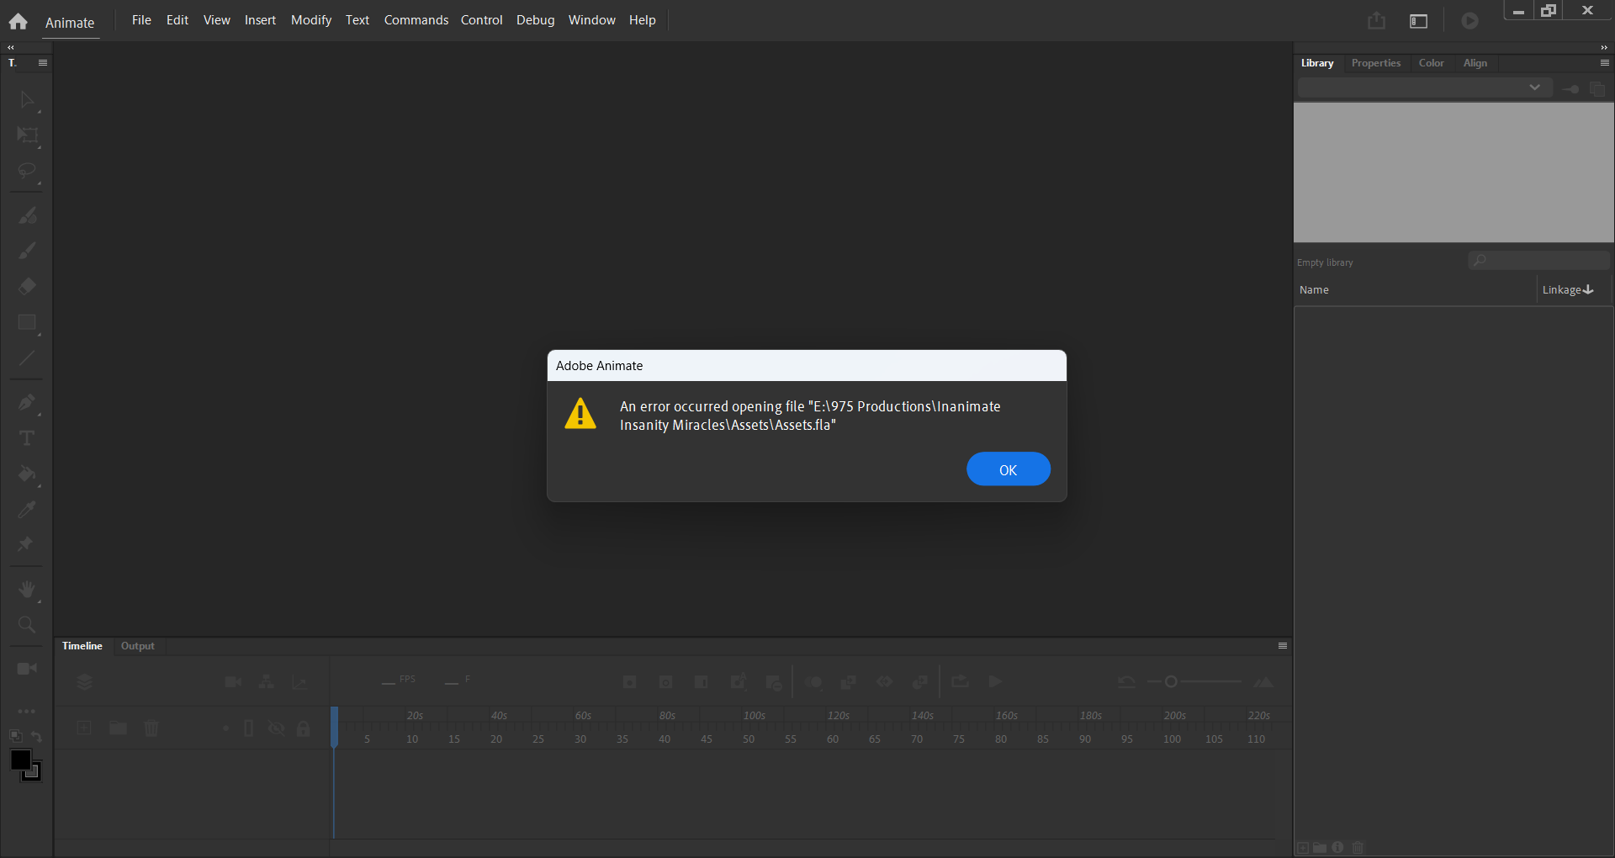Toggle Layer Depth panel icon

click(299, 682)
